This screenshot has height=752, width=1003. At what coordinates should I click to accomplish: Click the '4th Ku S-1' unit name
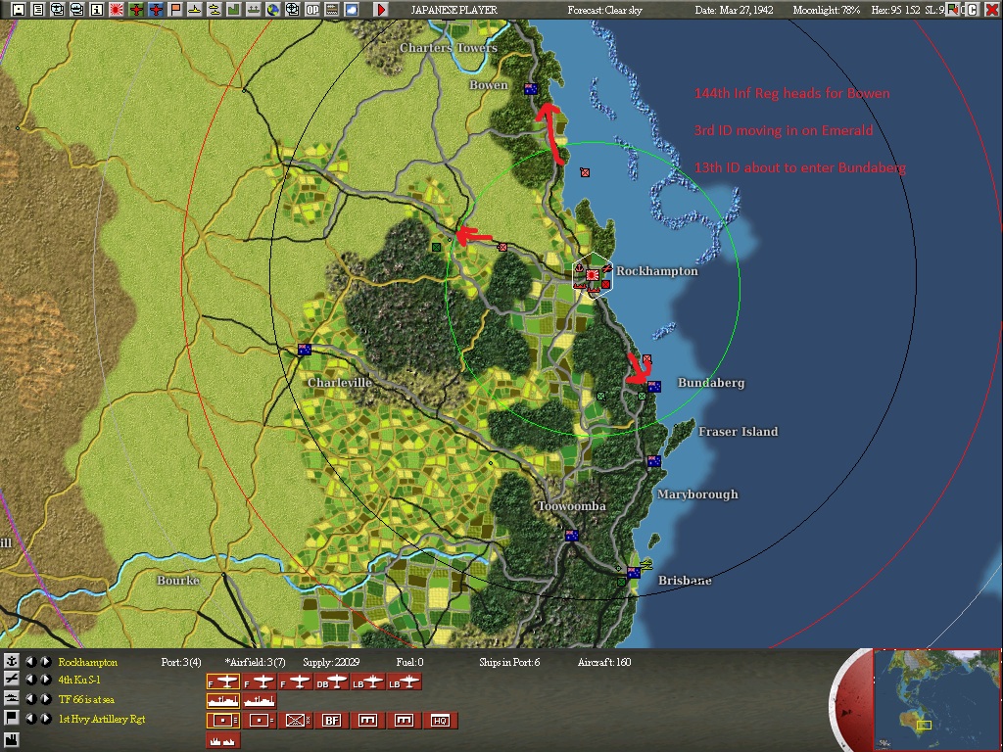click(x=79, y=680)
